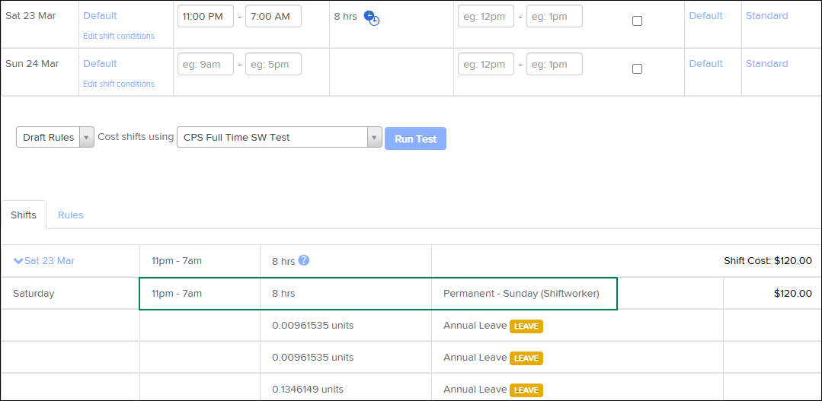Screen dimensions: 822x401
Task: Switch to the Rules tab
Action: click(x=71, y=215)
